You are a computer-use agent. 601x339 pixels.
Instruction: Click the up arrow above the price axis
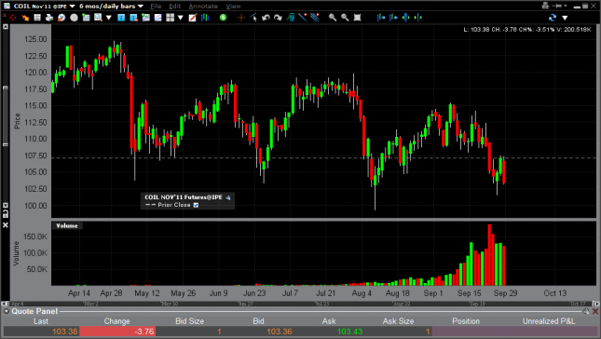pos(6,27)
